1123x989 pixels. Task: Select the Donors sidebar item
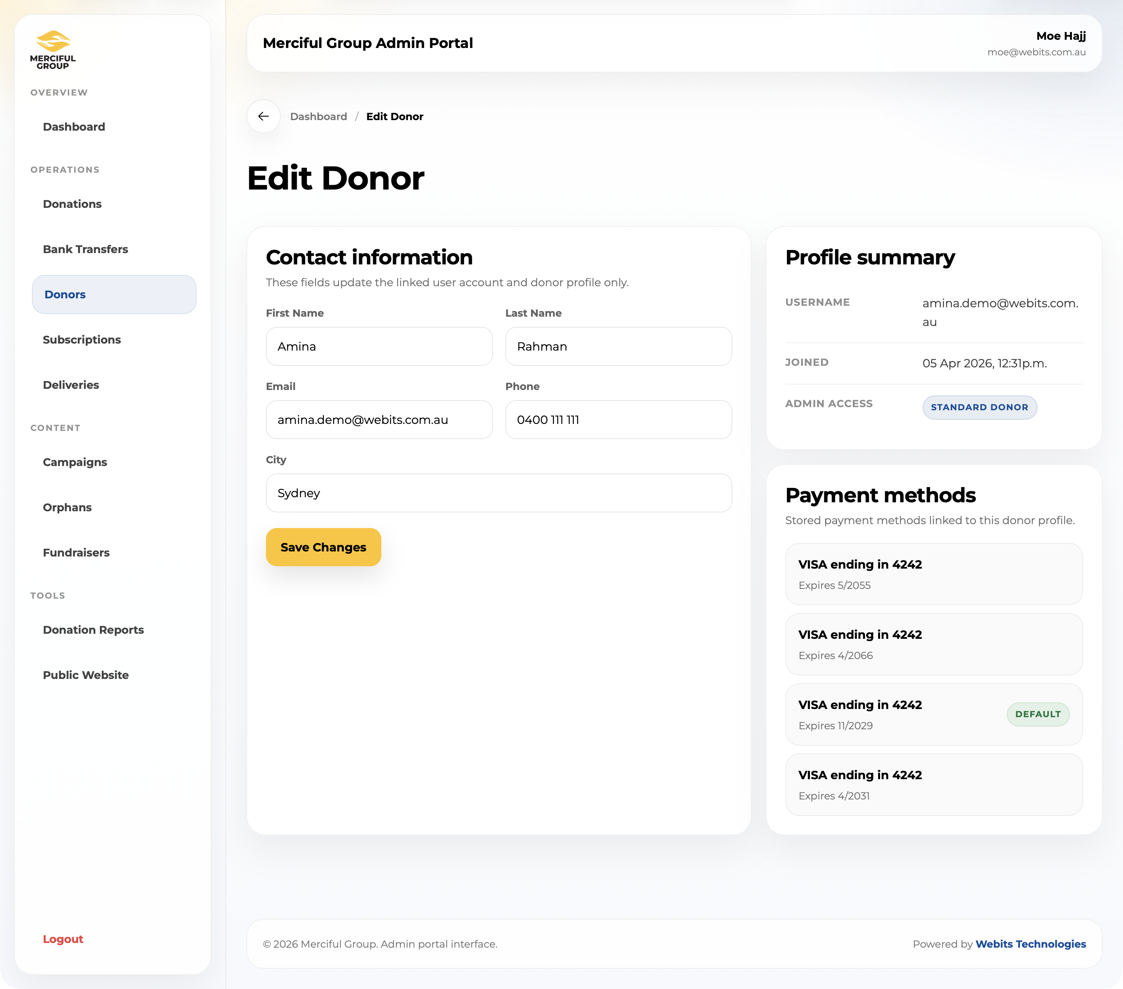(114, 294)
